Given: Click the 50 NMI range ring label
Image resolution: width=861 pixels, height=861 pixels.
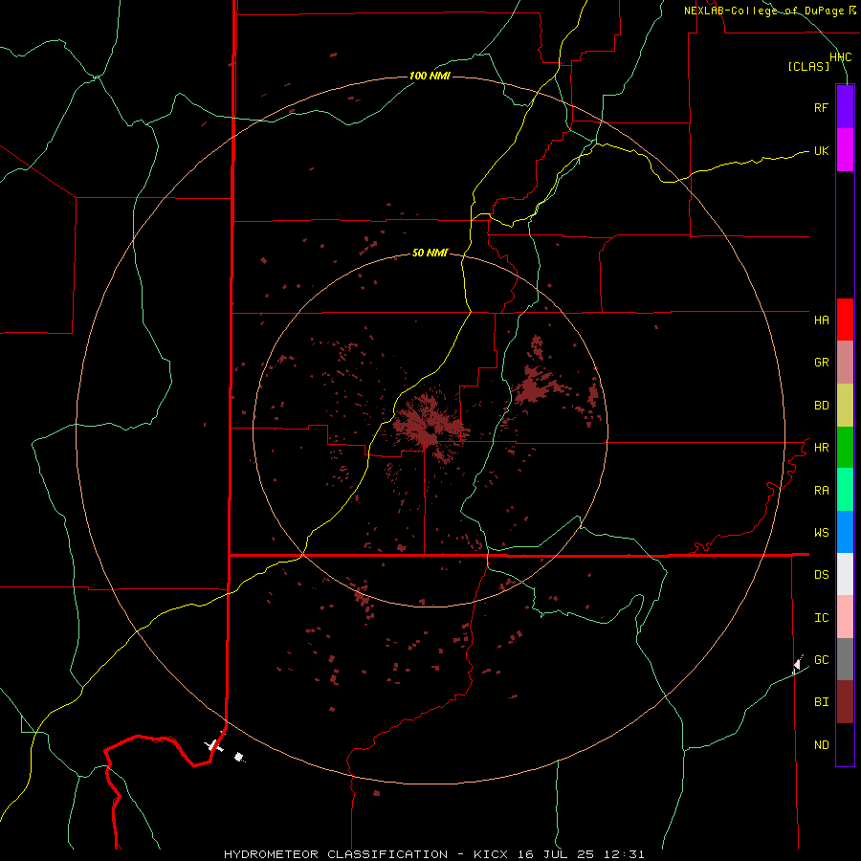Looking at the screenshot, I should [430, 253].
